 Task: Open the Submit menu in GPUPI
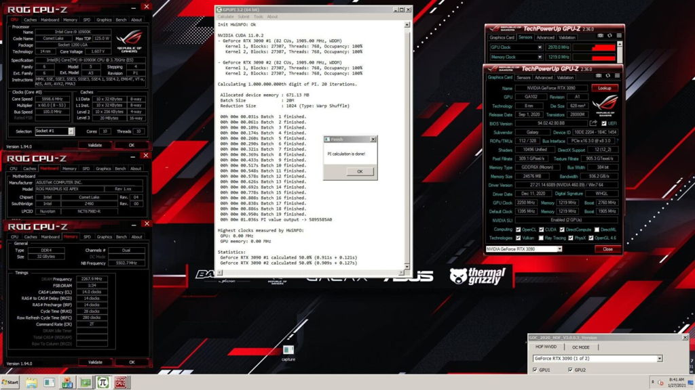point(244,17)
